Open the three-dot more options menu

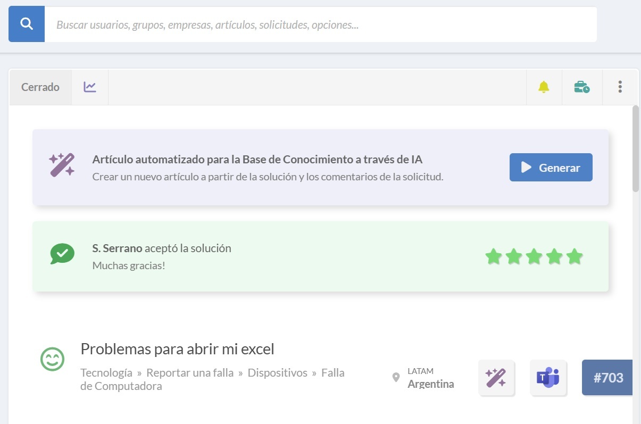tap(620, 87)
